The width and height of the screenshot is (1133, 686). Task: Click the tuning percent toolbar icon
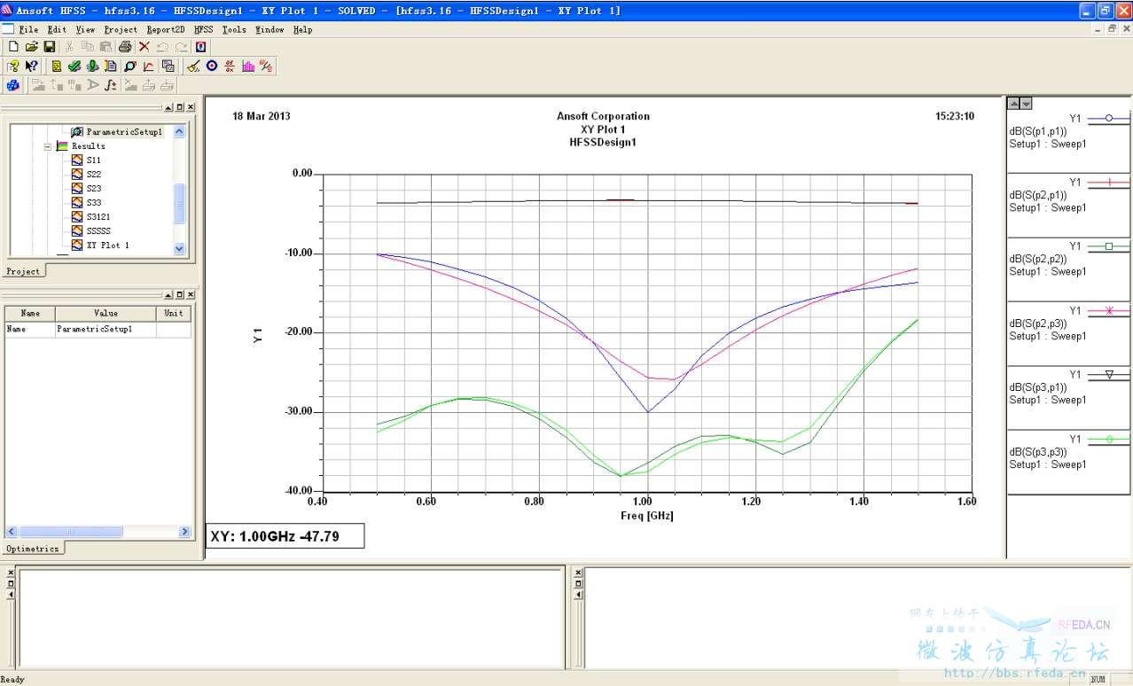[x=266, y=66]
